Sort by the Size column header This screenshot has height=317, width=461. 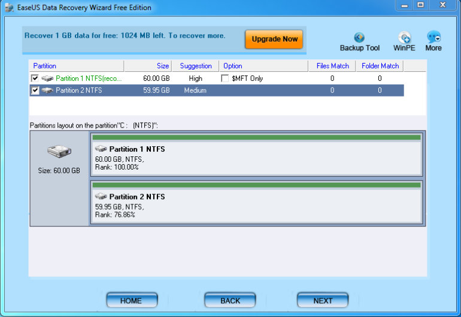(148, 66)
